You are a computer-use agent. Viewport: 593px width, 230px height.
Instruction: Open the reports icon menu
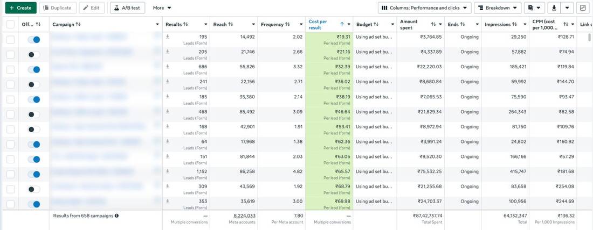(x=534, y=8)
